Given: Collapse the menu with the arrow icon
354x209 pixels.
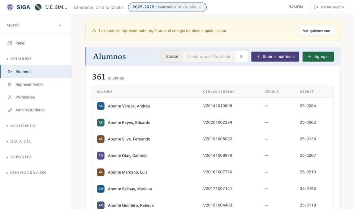Looking at the screenshot, I should point(61,25).
